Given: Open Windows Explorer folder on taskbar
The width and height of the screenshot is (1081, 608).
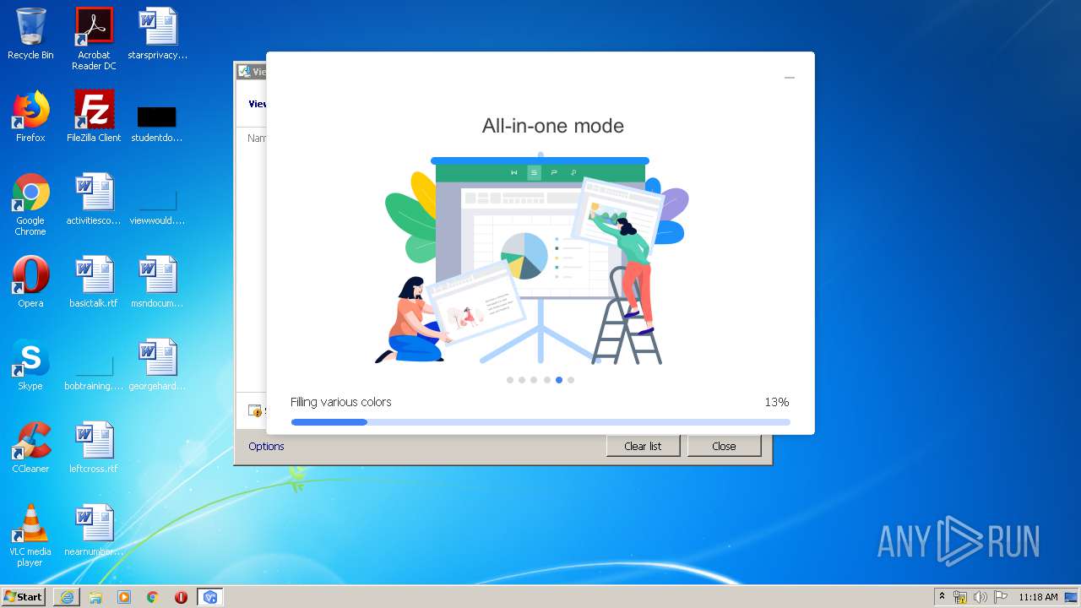Looking at the screenshot, I should [95, 597].
